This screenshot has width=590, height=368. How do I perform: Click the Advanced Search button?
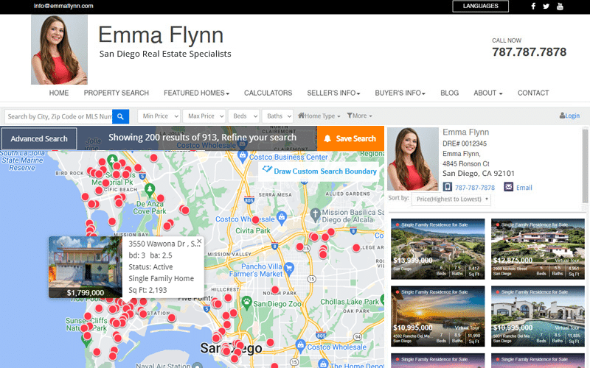pos(39,138)
